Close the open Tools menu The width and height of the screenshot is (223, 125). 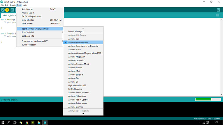[x=19, y=6]
